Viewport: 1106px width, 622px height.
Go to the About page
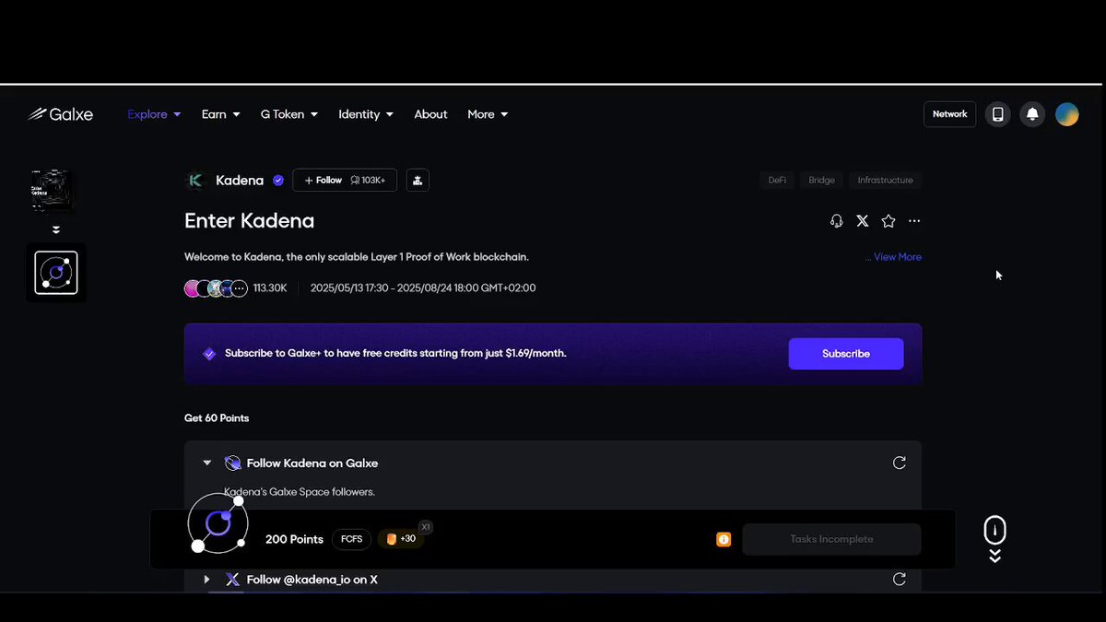point(430,114)
